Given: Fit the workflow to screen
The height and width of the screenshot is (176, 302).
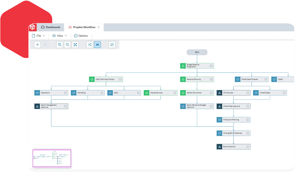Looking at the screenshot, I should click(x=75, y=45).
